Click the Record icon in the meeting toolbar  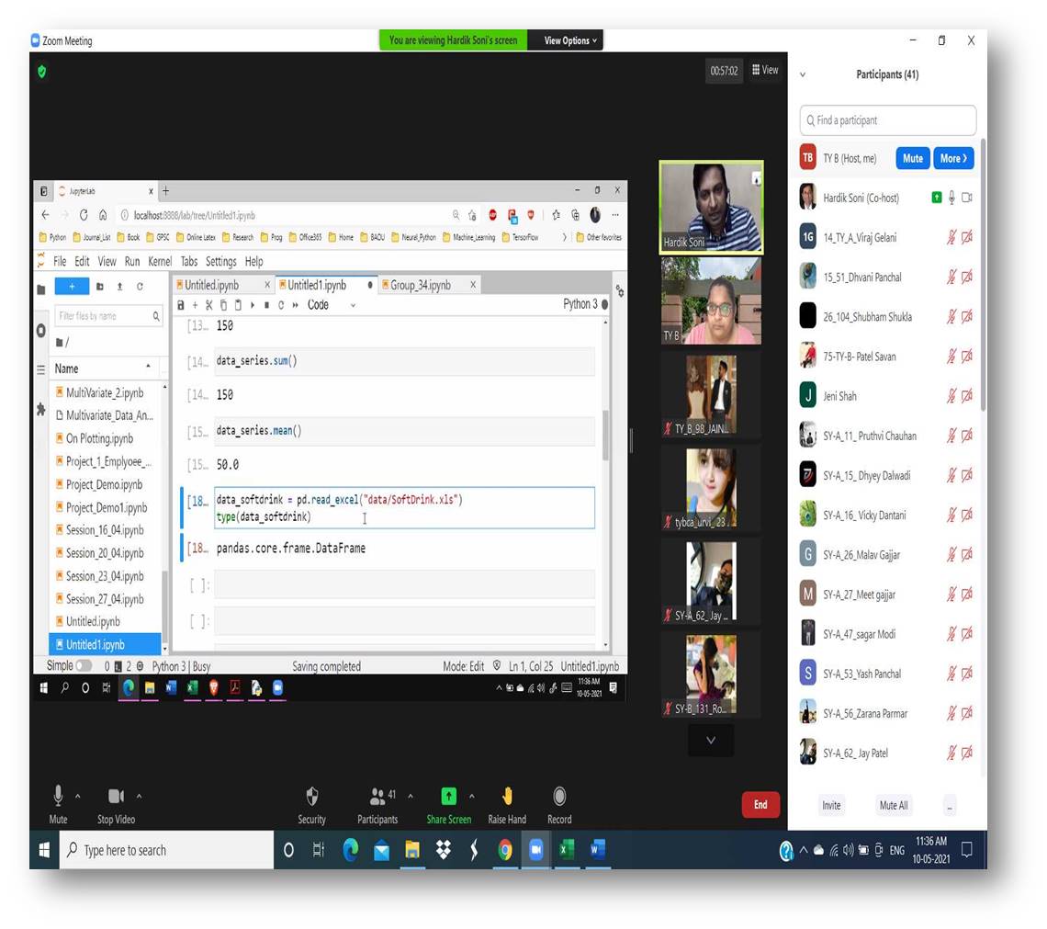pos(559,796)
